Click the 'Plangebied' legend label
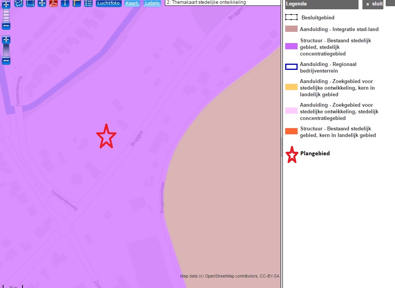The height and width of the screenshot is (288, 395). coord(315,153)
